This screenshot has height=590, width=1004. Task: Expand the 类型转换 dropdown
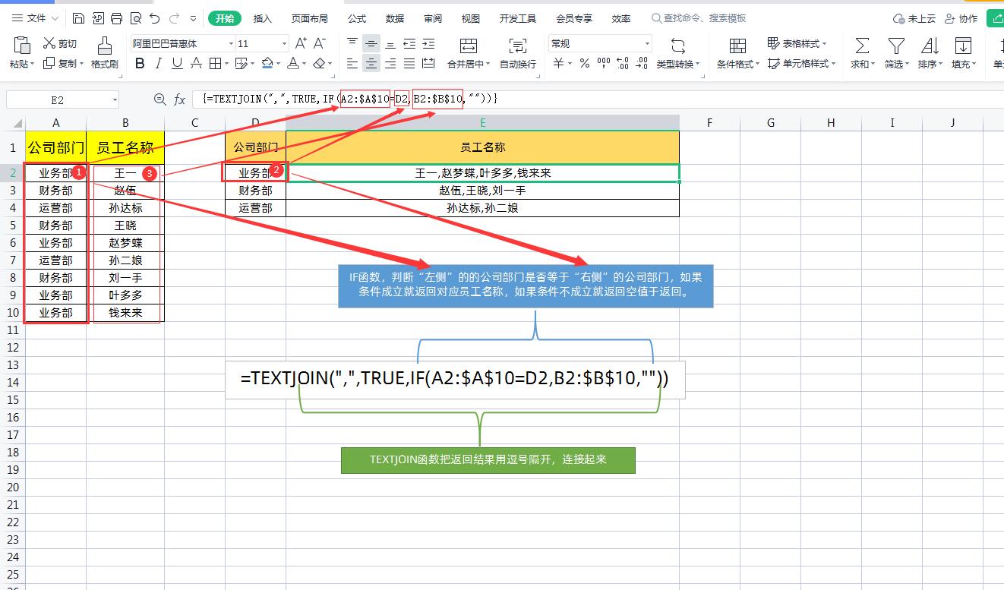698,65
